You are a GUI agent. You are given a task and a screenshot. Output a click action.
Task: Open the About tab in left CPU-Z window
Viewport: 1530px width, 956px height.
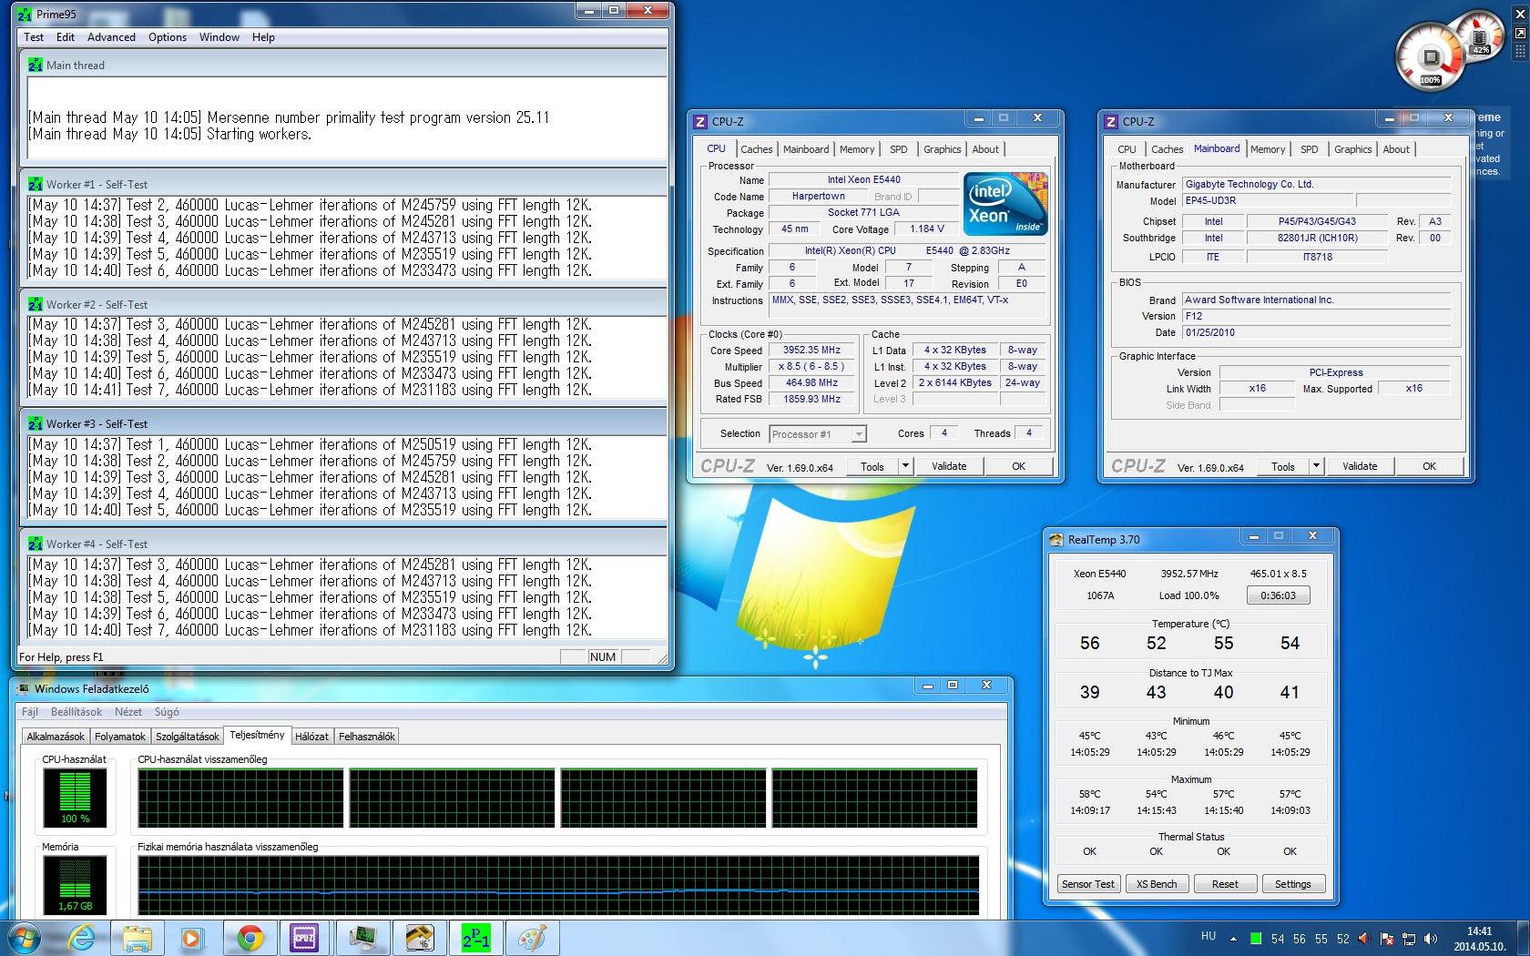click(x=985, y=149)
